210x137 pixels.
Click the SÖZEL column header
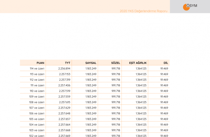[x=116, y=63]
